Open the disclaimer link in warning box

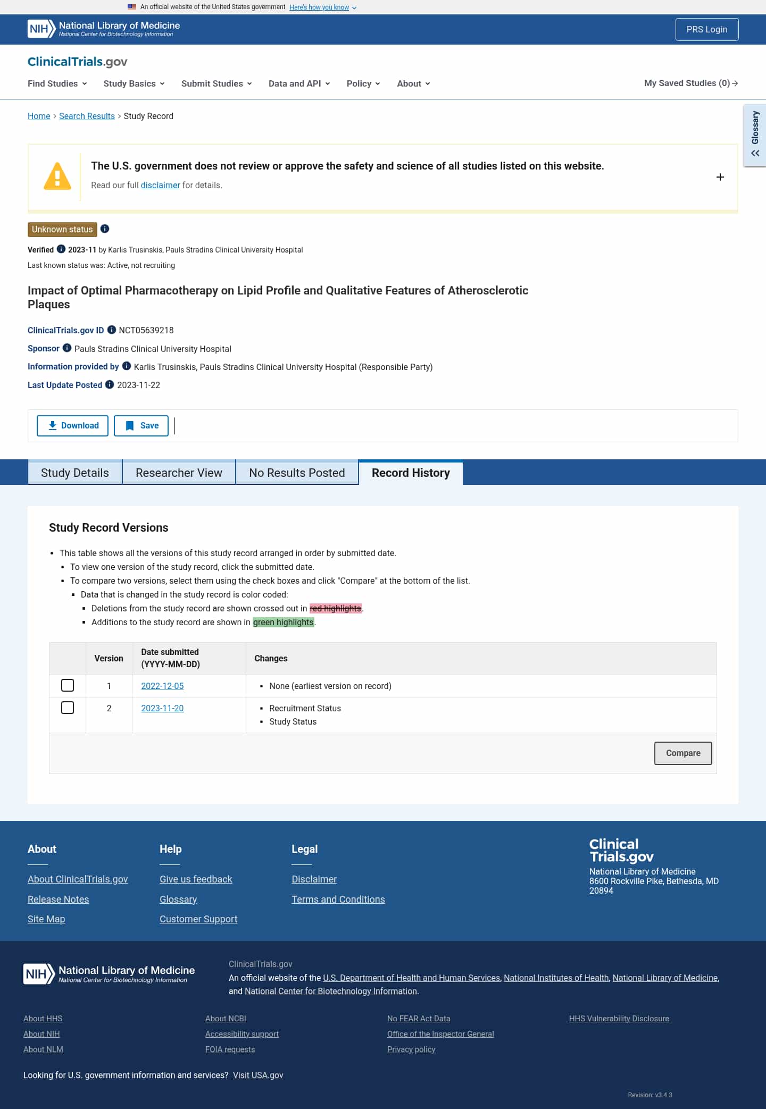coord(160,185)
